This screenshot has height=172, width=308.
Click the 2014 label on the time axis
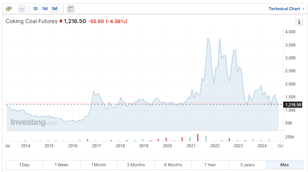[x=25, y=146]
